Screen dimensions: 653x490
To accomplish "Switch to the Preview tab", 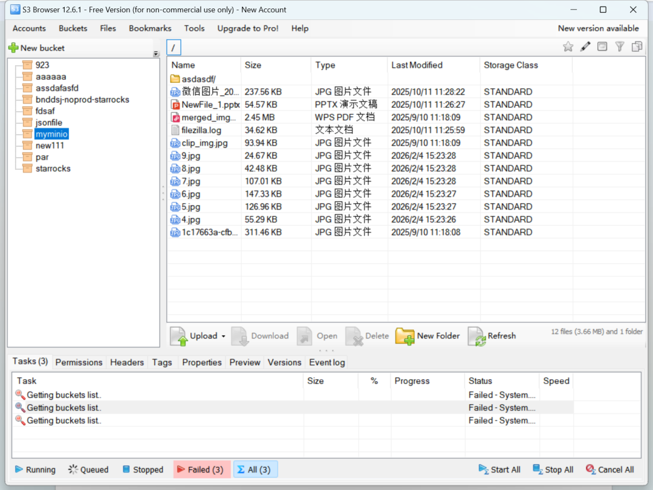I will 245,362.
